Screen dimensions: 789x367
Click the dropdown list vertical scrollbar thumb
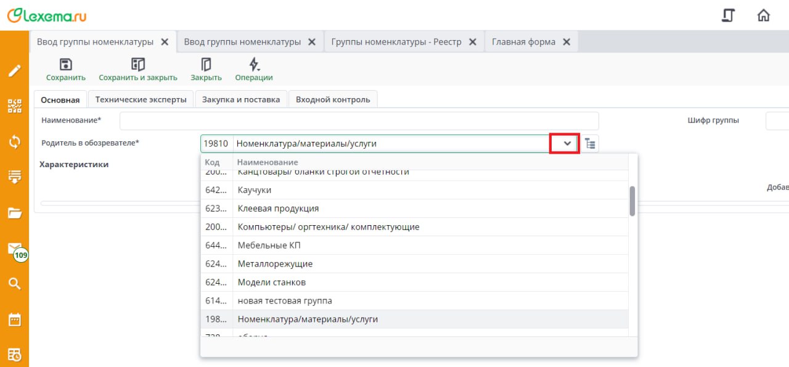click(632, 201)
